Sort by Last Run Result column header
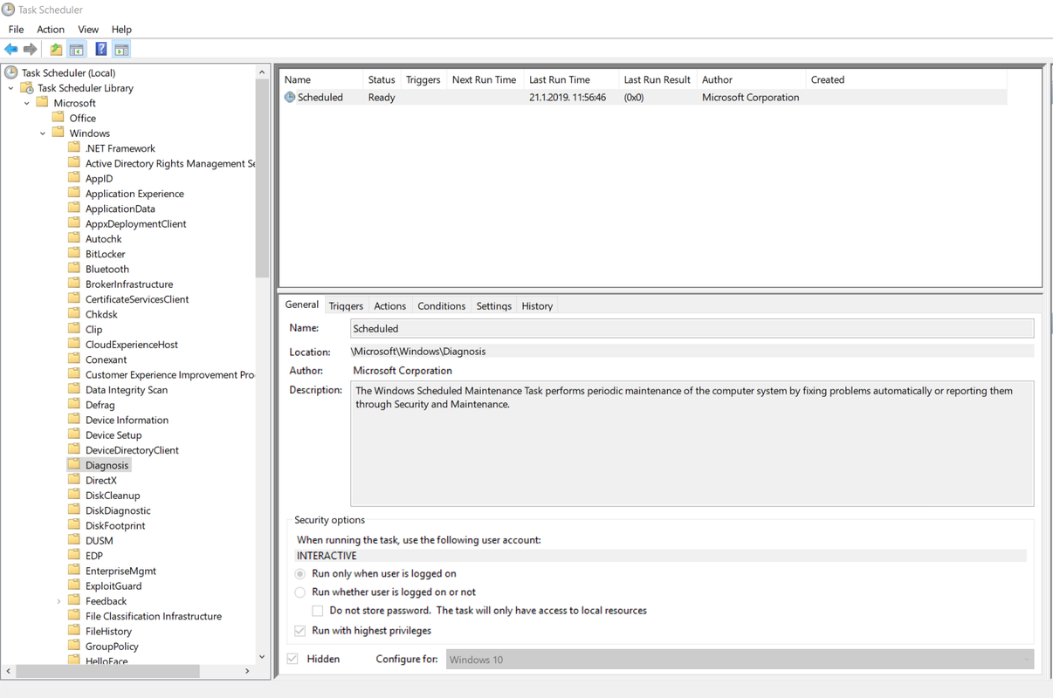 (657, 79)
